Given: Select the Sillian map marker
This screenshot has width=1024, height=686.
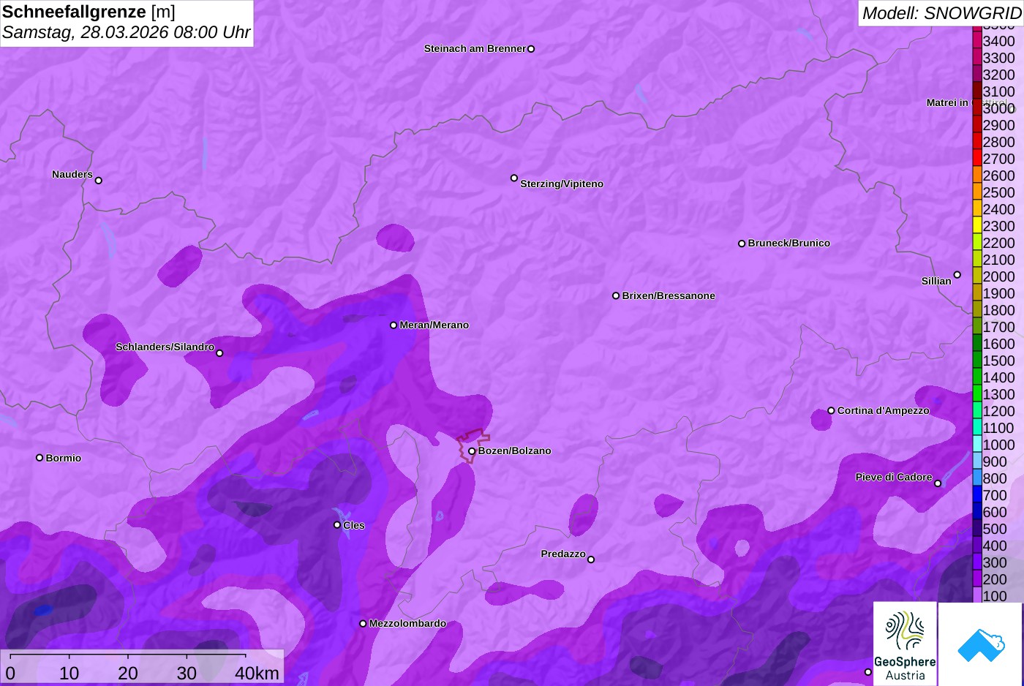Looking at the screenshot, I should [957, 275].
